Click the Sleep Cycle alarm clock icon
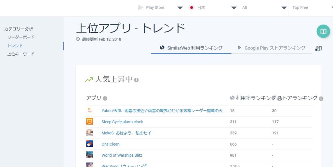This screenshot has width=333, height=167. point(89,122)
